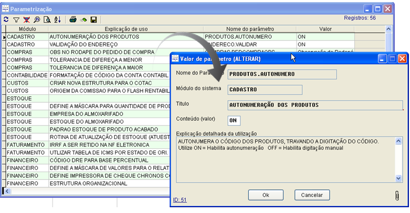Click the green eraser icon in the toolbar
The width and height of the screenshot is (410, 213).
pyautogui.click(x=83, y=19)
